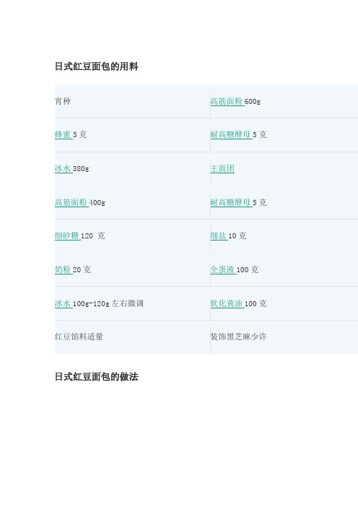Click the 冰水 380g link

(x=64, y=168)
